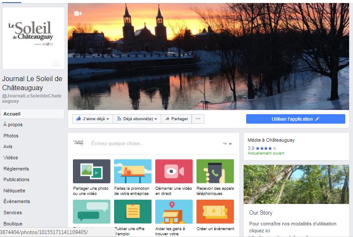Click the star rating 3,9
The image size is (353, 237).
point(262,148)
